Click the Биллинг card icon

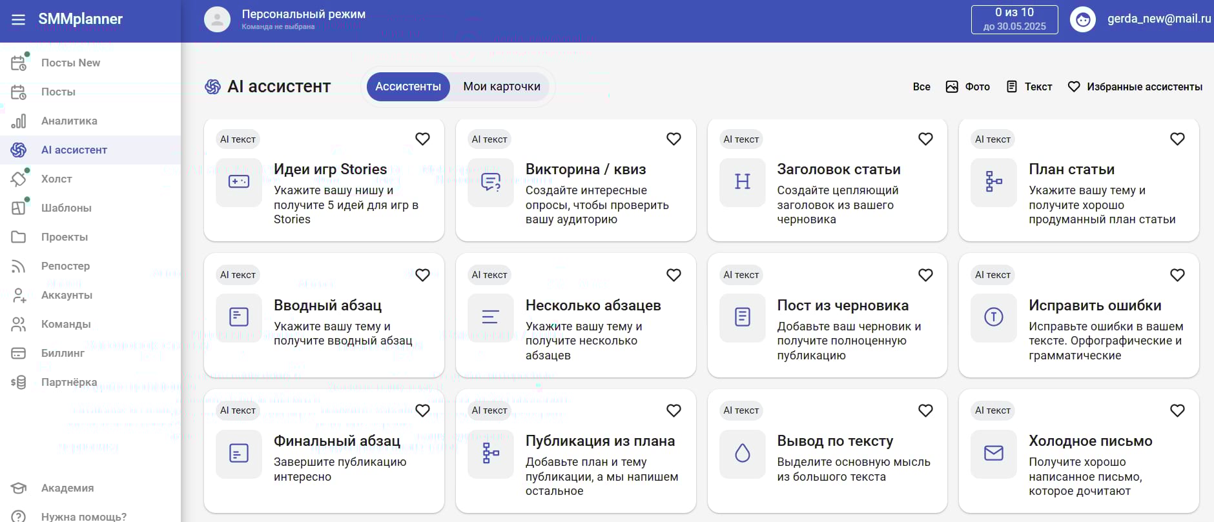point(19,353)
